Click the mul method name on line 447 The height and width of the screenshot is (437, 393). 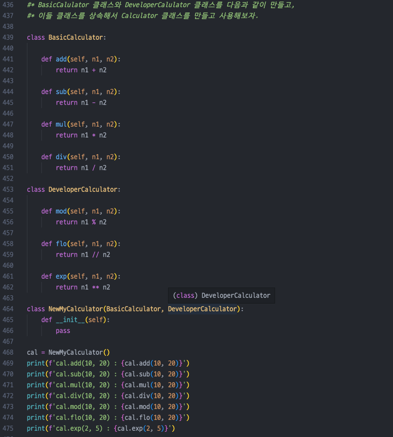tap(61, 124)
